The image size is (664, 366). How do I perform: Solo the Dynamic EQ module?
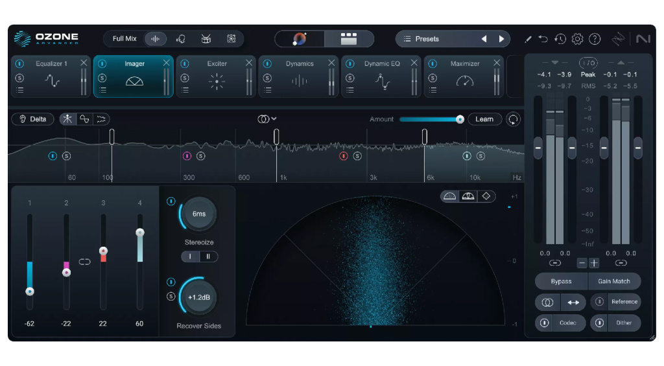[x=350, y=78]
